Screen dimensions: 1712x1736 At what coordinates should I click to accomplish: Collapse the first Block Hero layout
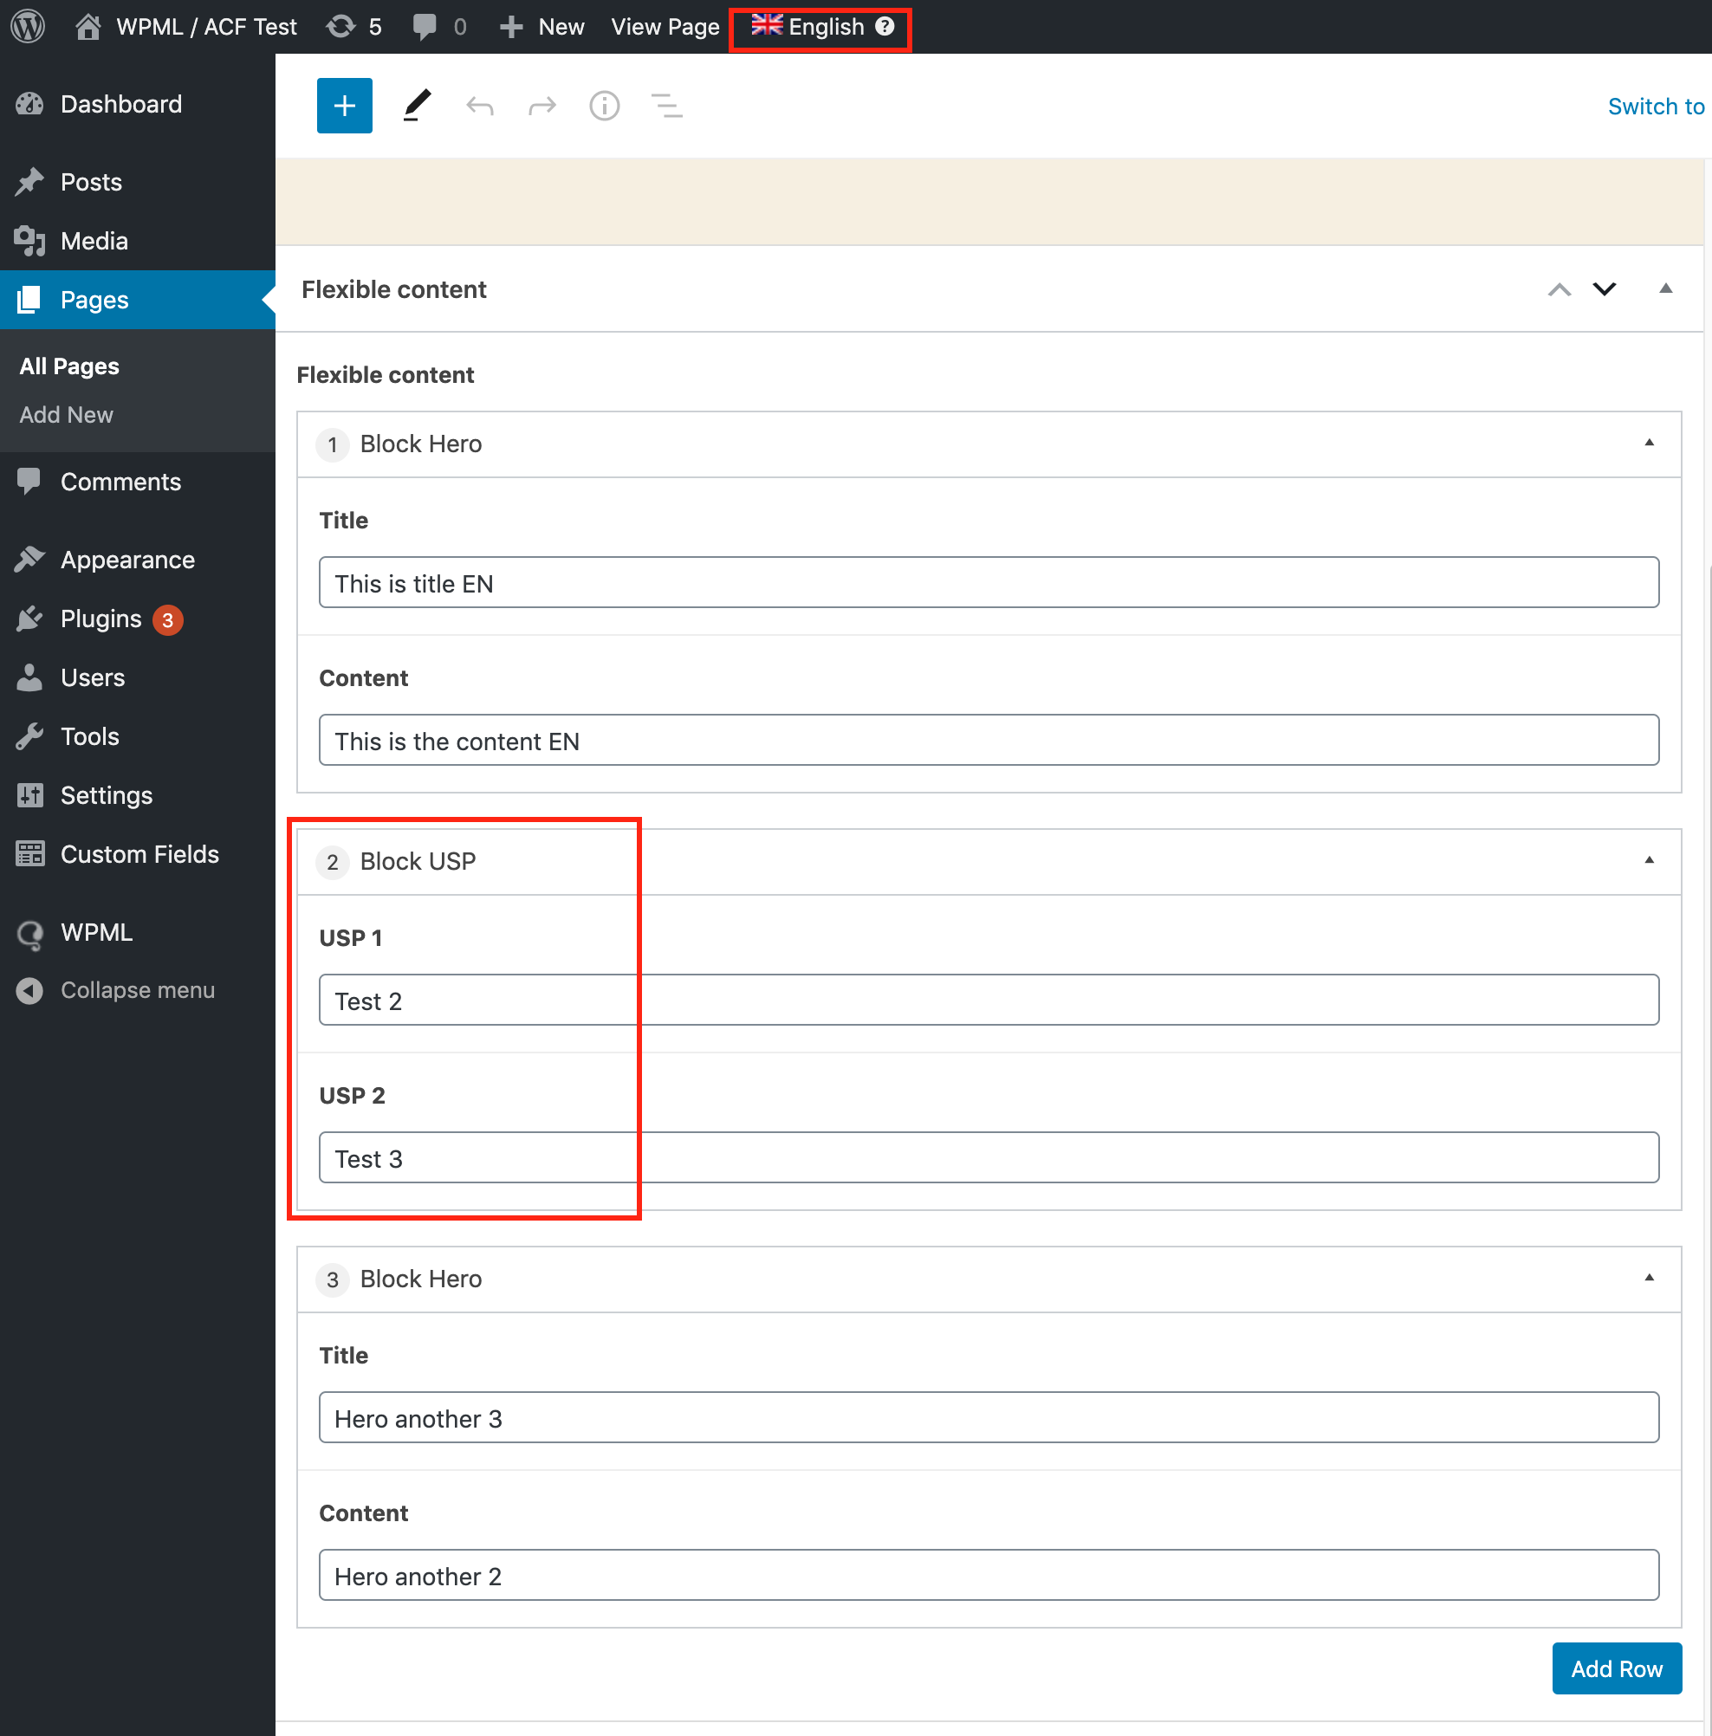(x=1648, y=443)
